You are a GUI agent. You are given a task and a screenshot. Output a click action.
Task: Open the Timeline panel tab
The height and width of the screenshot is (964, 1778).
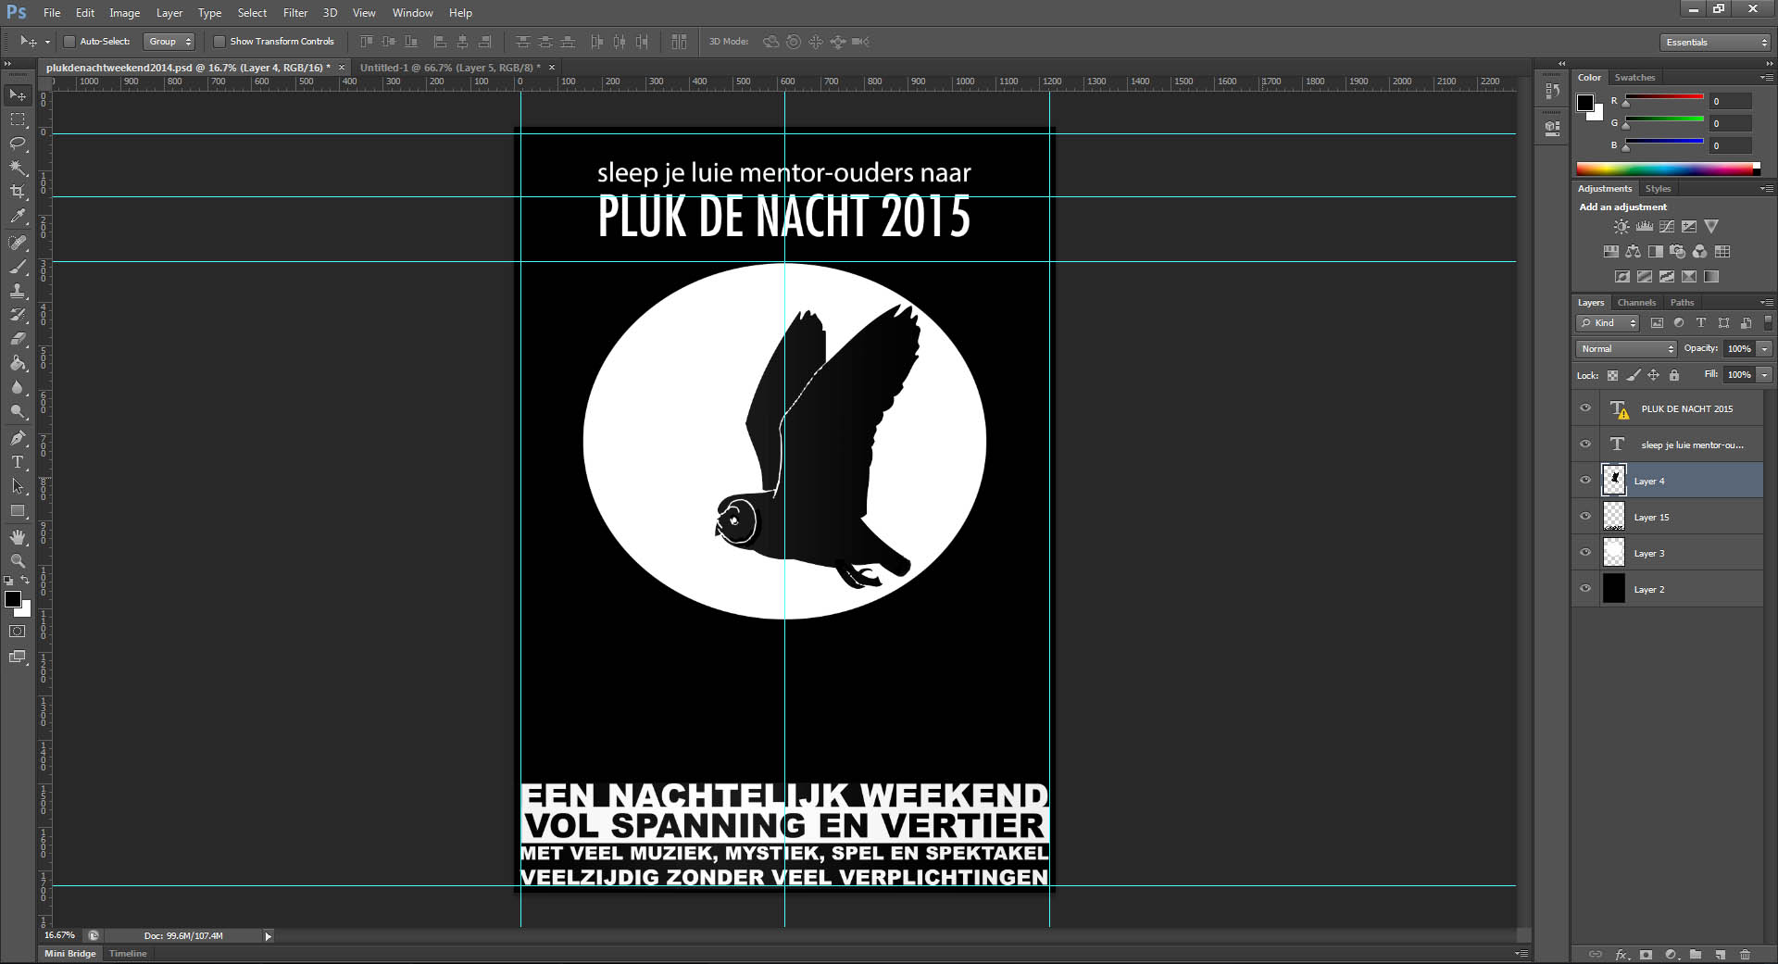click(x=128, y=954)
